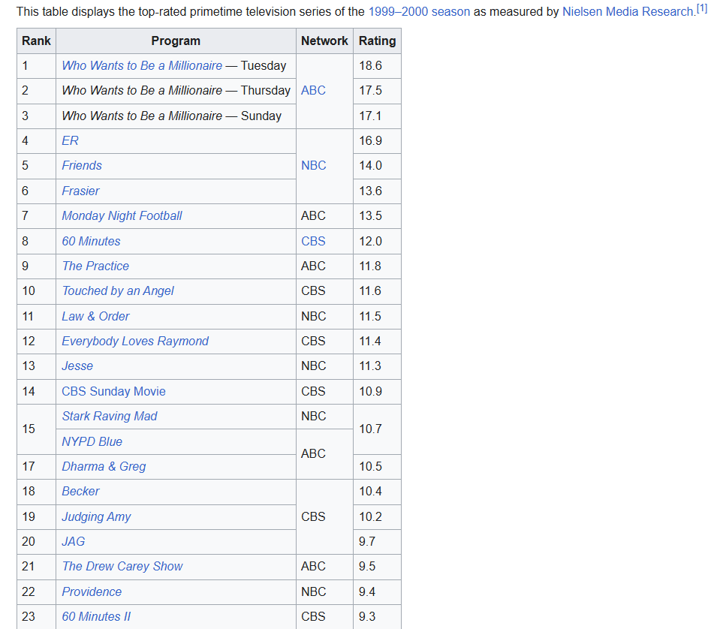Select the 9.7 rating cell
This screenshot has height=629, width=717.
coord(377,541)
